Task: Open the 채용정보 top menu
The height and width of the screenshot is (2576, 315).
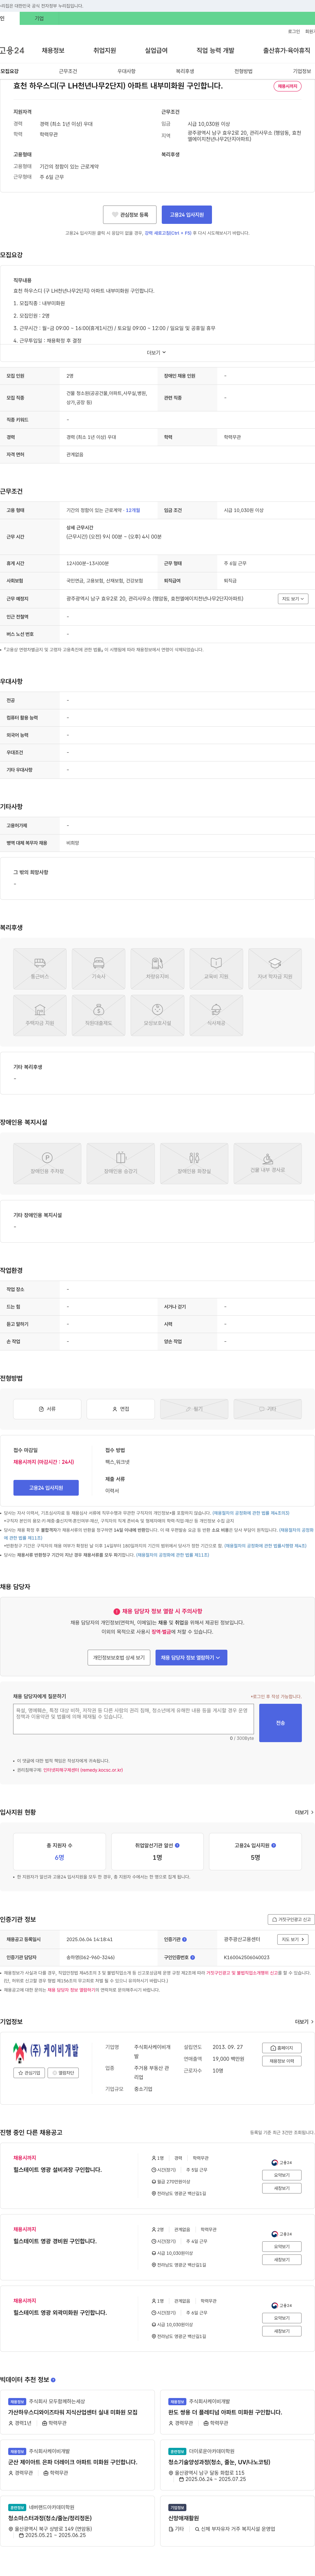Action: pyautogui.click(x=53, y=50)
